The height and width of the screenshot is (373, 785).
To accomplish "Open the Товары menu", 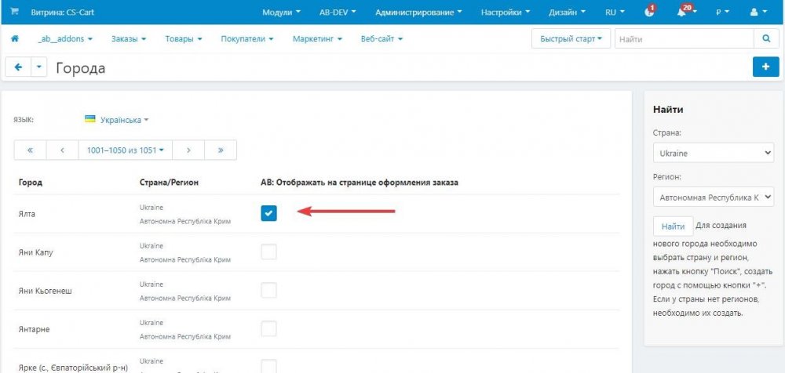I will pyautogui.click(x=184, y=38).
